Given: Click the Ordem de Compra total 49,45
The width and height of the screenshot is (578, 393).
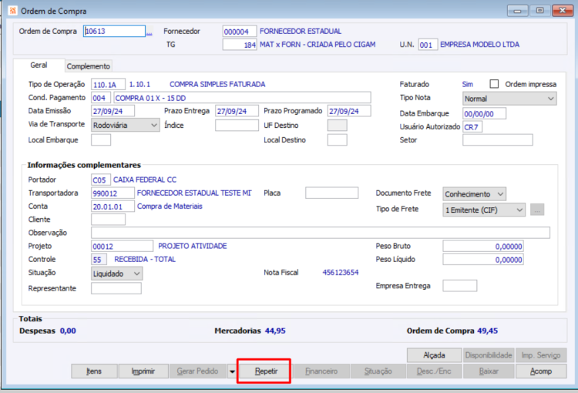Looking at the screenshot, I should click(487, 331).
